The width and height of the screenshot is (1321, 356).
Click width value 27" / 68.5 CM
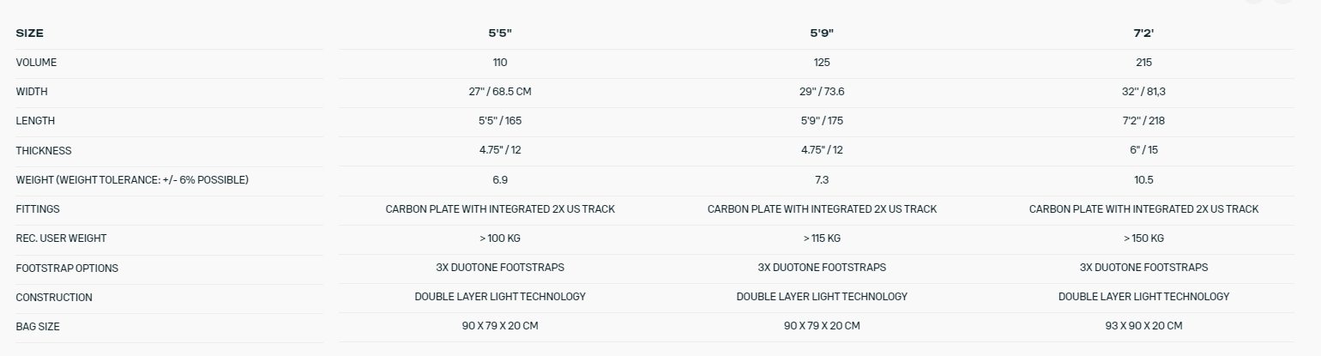pos(500,92)
